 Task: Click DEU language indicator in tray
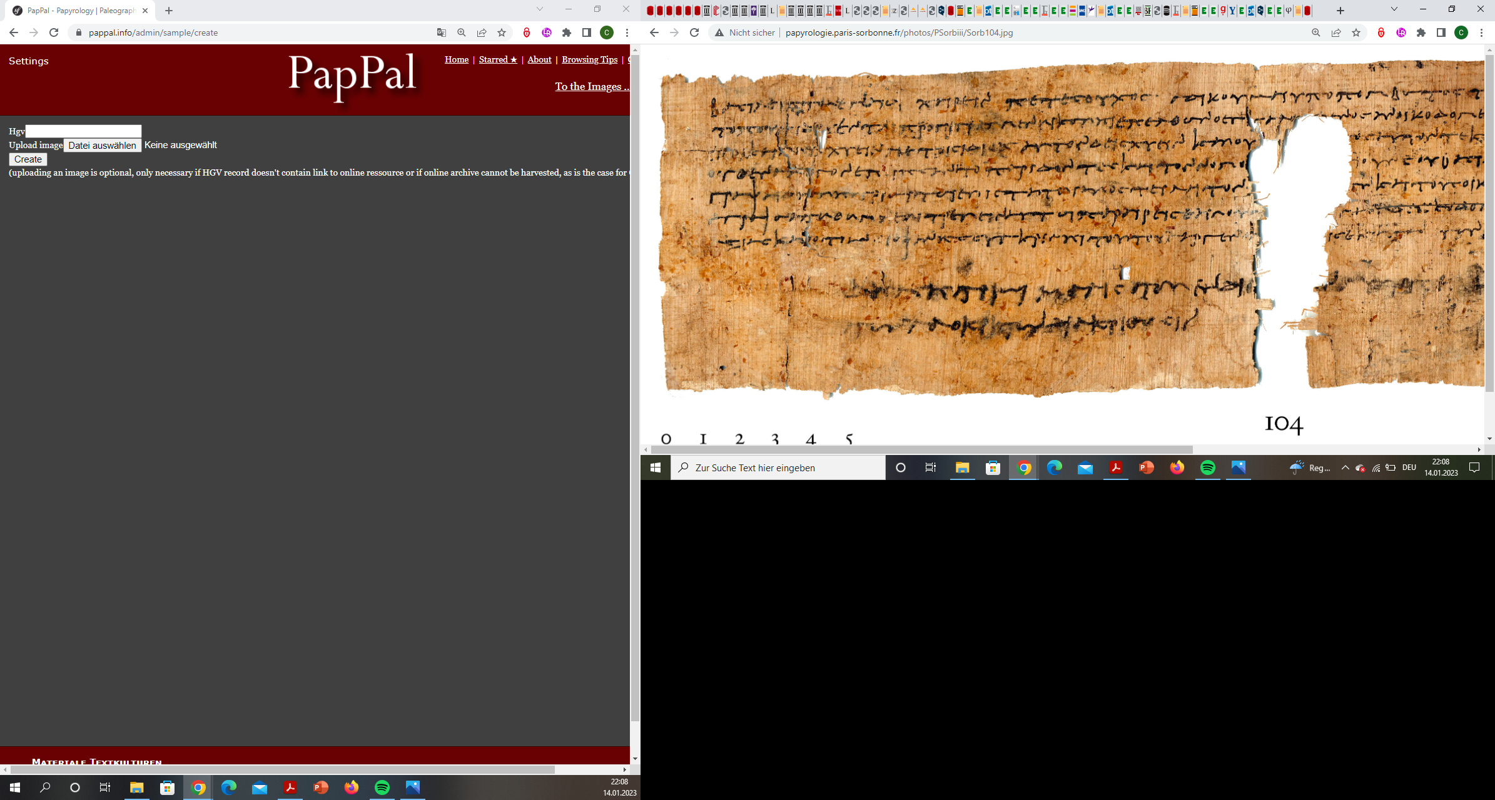tap(1409, 467)
